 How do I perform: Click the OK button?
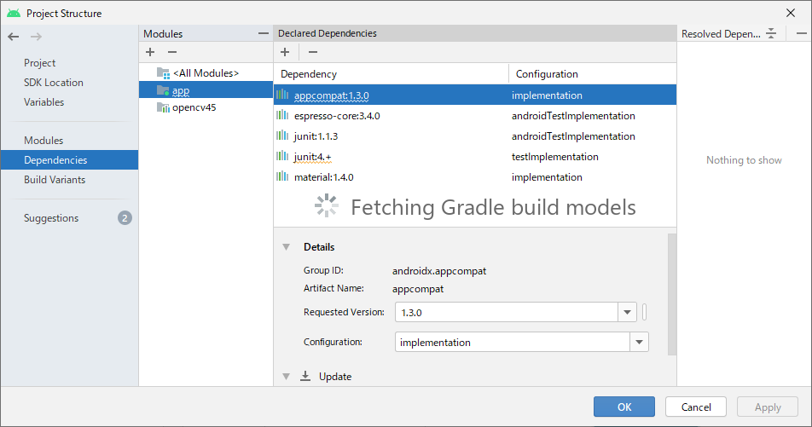tap(624, 407)
